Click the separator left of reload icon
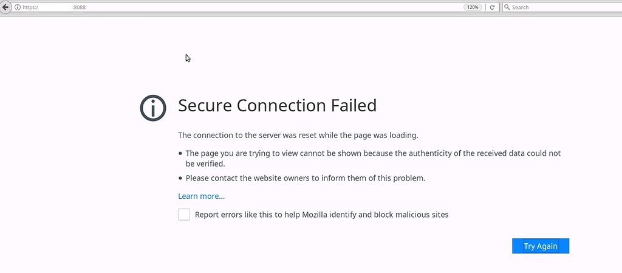Image resolution: width=622 pixels, height=273 pixels. [485, 7]
